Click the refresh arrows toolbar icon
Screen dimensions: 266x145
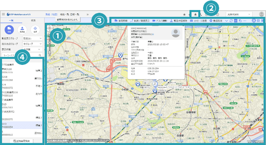coord(231,21)
